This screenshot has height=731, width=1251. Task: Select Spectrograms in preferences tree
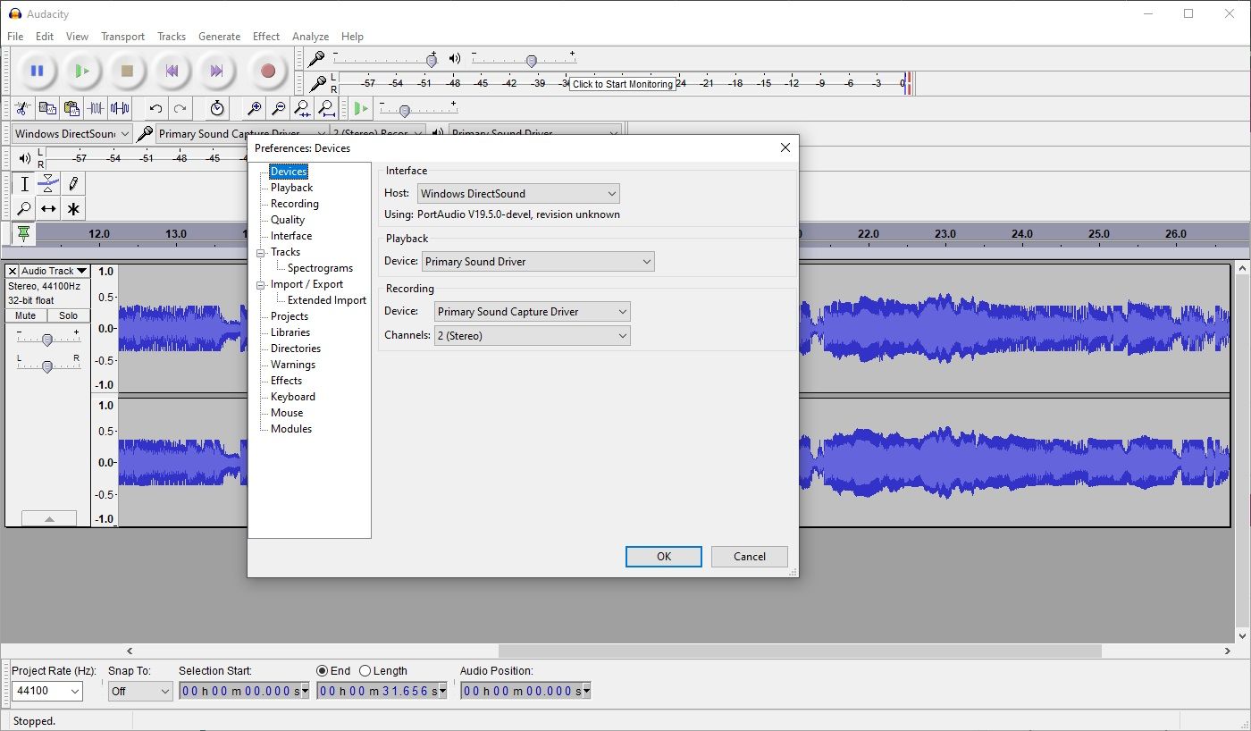(x=320, y=268)
